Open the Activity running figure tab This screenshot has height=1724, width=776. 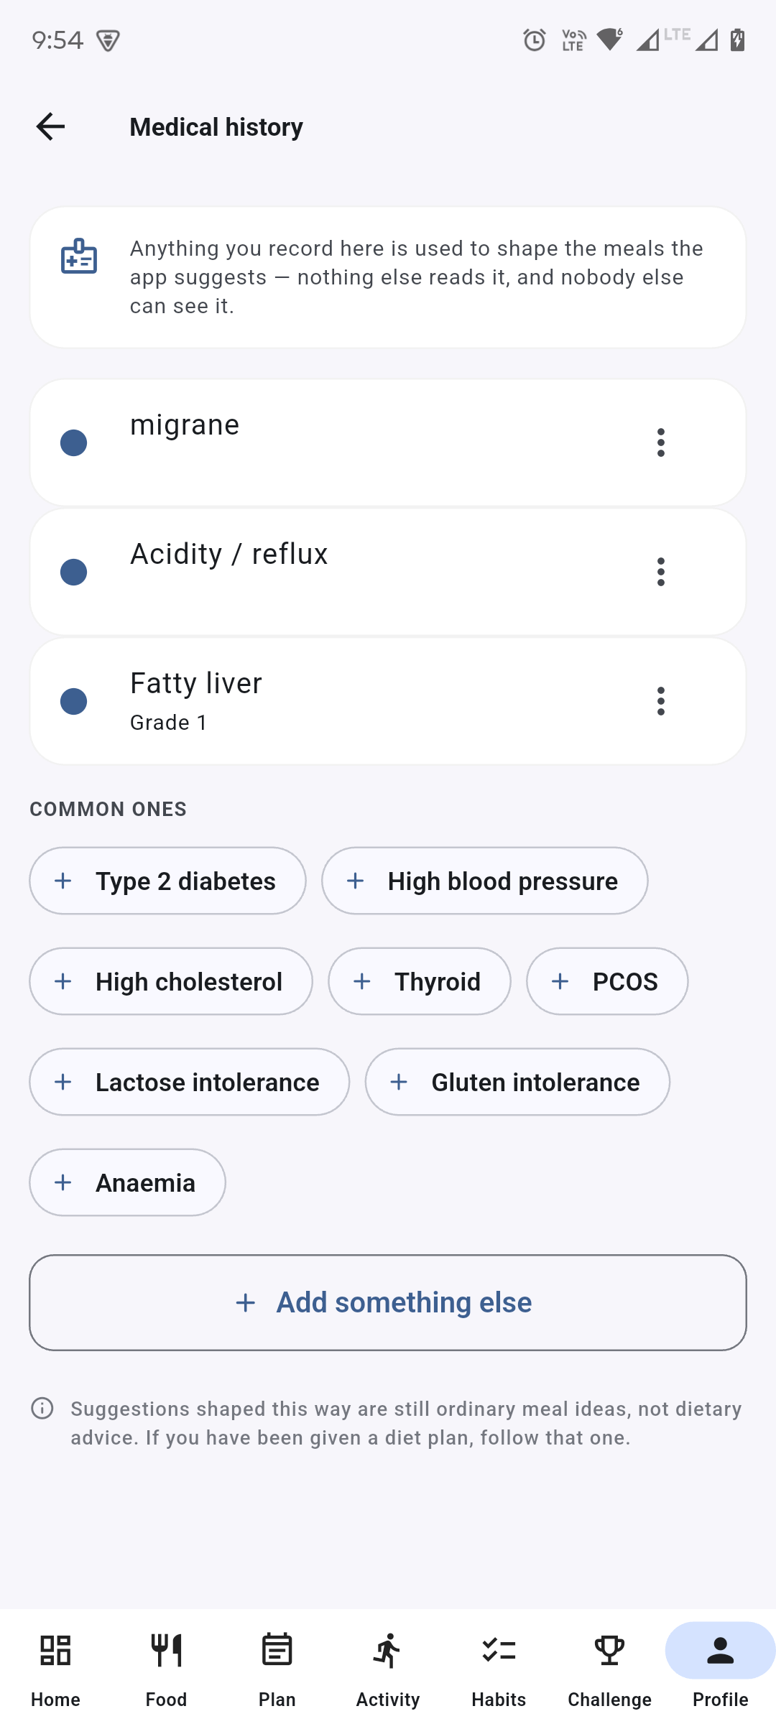tap(387, 1650)
